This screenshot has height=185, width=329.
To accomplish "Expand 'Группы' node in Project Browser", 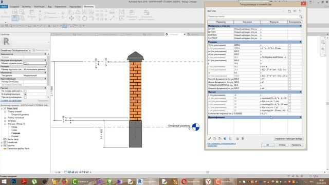I will 2,145.
